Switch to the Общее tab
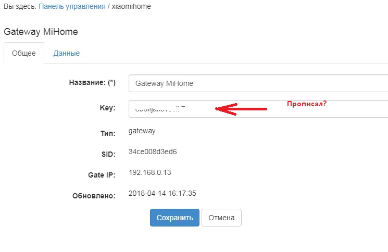 tap(24, 53)
